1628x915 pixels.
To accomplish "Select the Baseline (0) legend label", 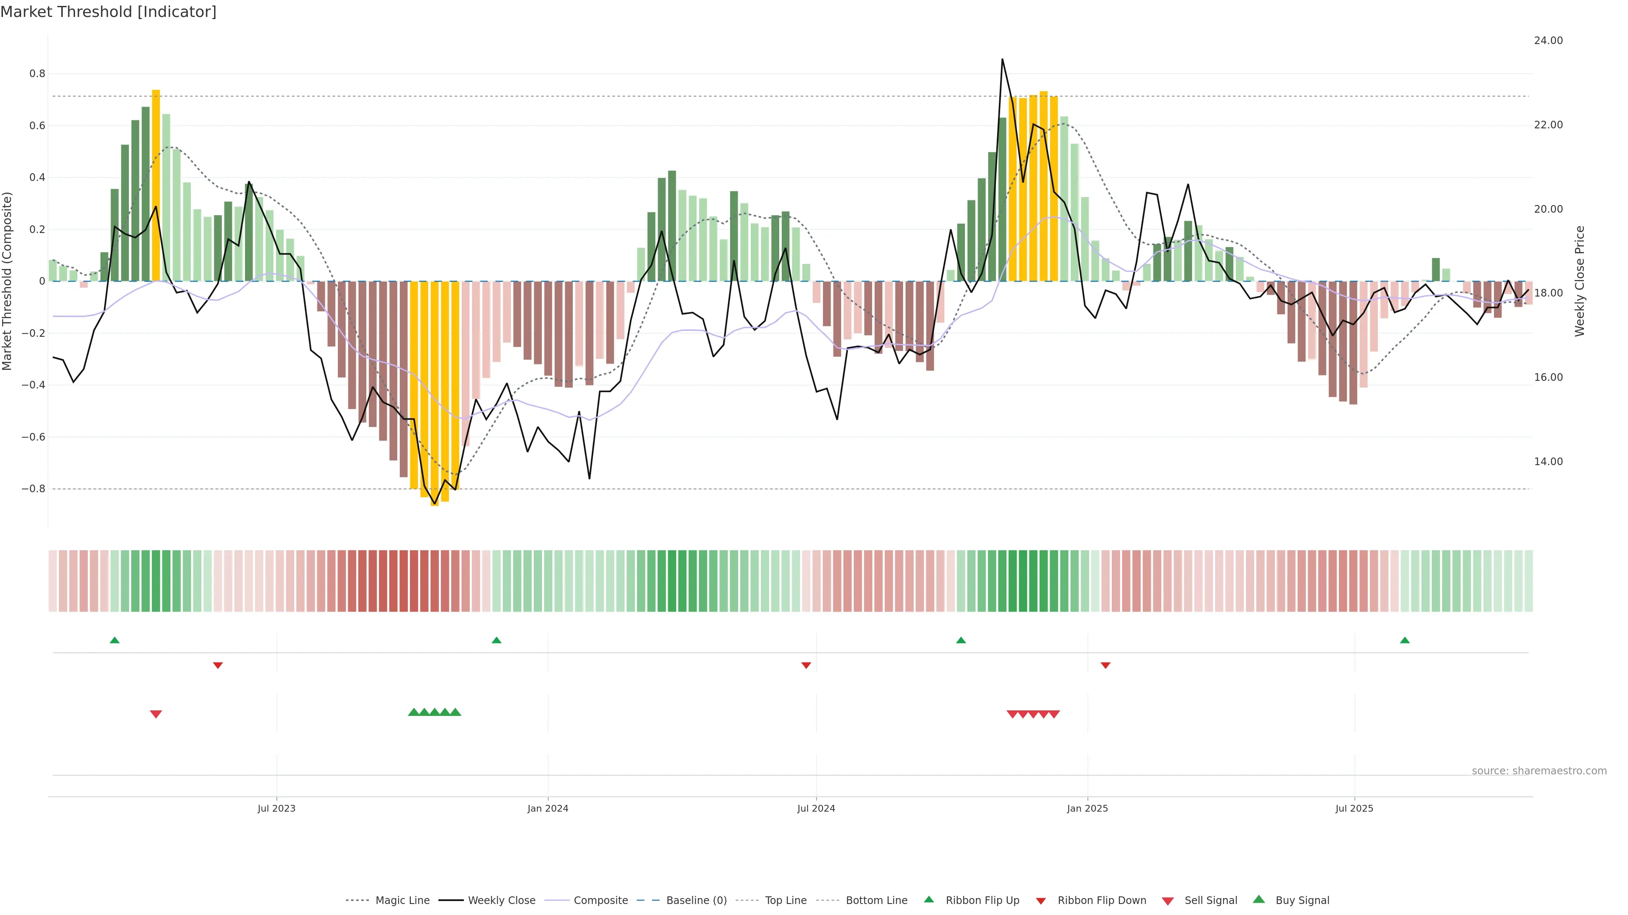I will pos(697,901).
